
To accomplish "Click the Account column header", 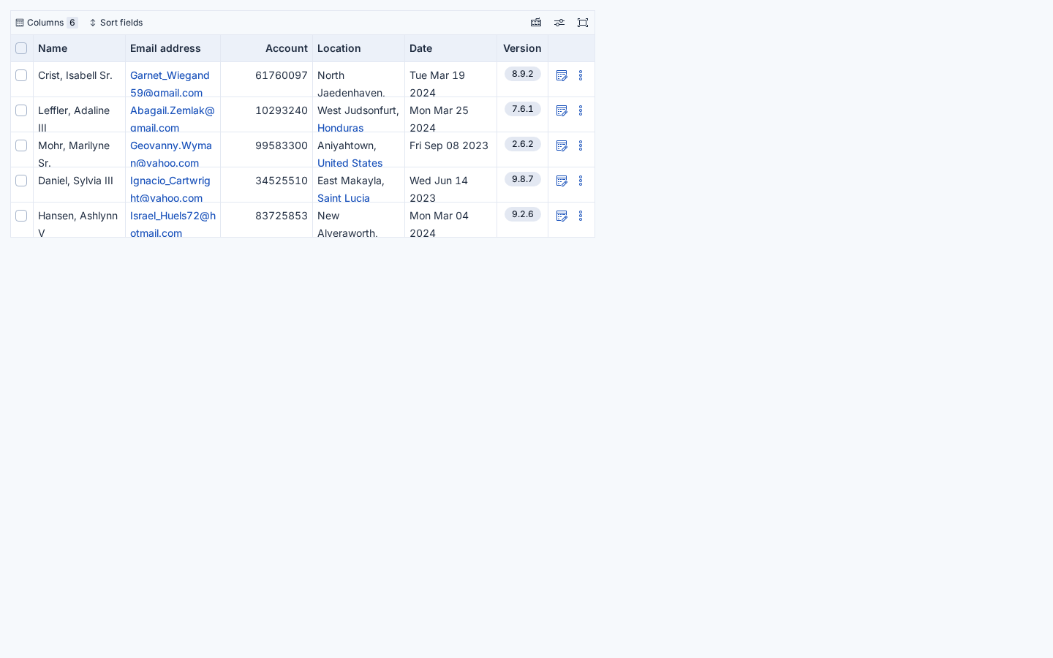I will tap(266, 48).
